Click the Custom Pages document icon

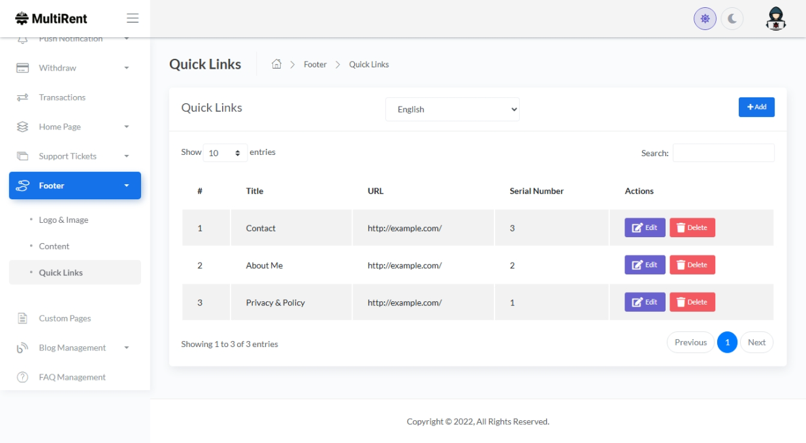pos(22,318)
